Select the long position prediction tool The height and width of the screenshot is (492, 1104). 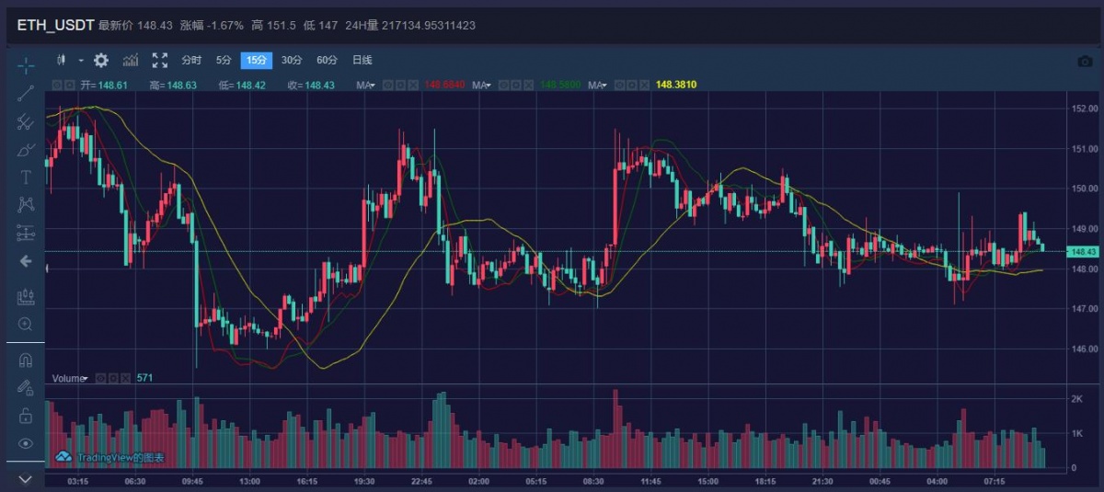point(26,233)
